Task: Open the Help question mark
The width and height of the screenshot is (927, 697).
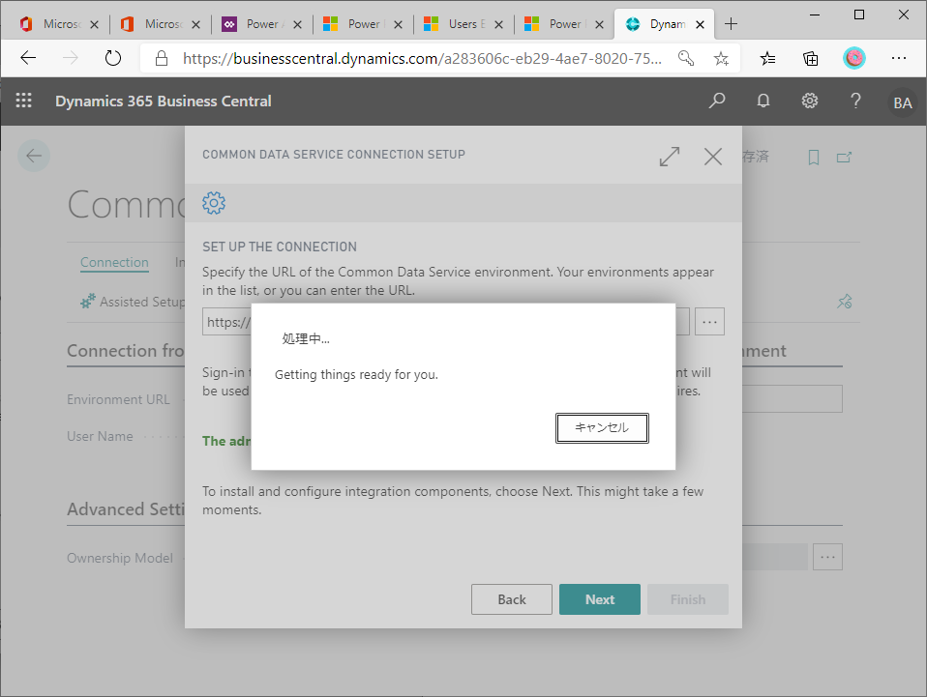Action: (855, 101)
